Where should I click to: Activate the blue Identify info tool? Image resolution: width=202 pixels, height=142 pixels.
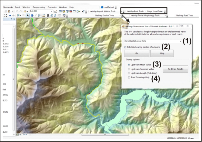pos(32,15)
